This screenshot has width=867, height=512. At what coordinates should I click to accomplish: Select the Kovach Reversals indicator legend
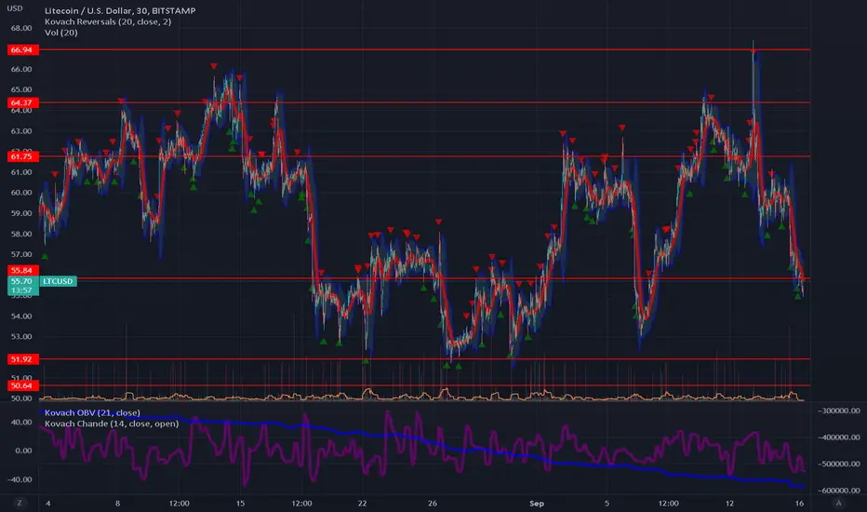tap(108, 21)
